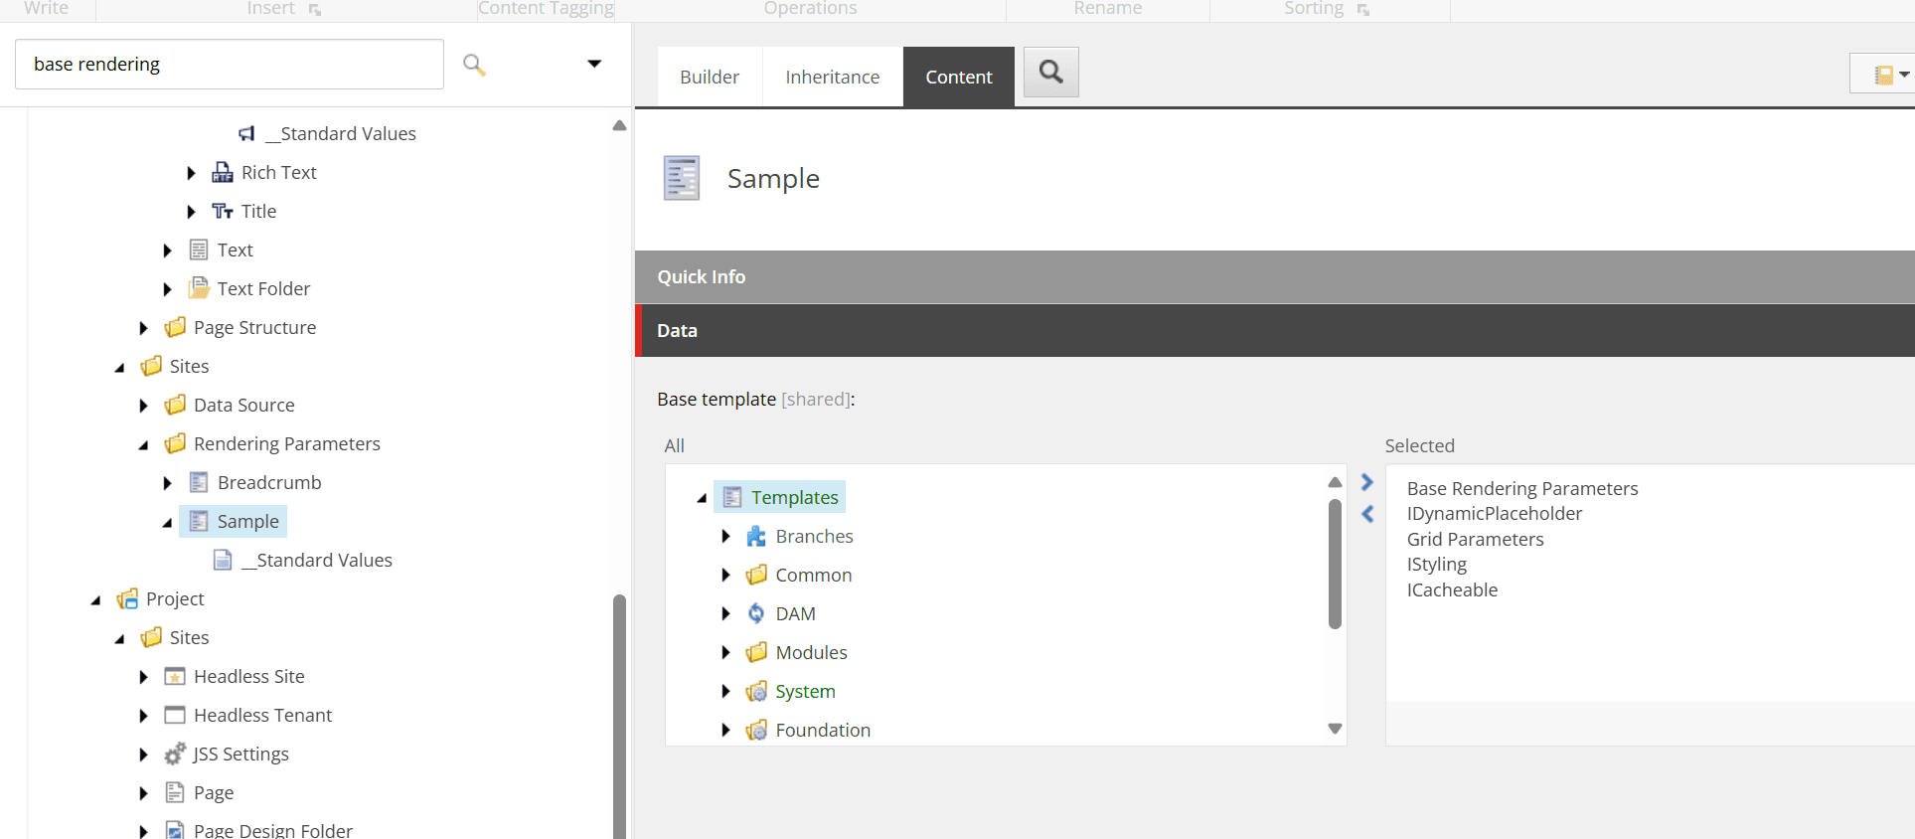This screenshot has width=1915, height=839.
Task: Expand the Headless Site node
Action: pos(143,677)
